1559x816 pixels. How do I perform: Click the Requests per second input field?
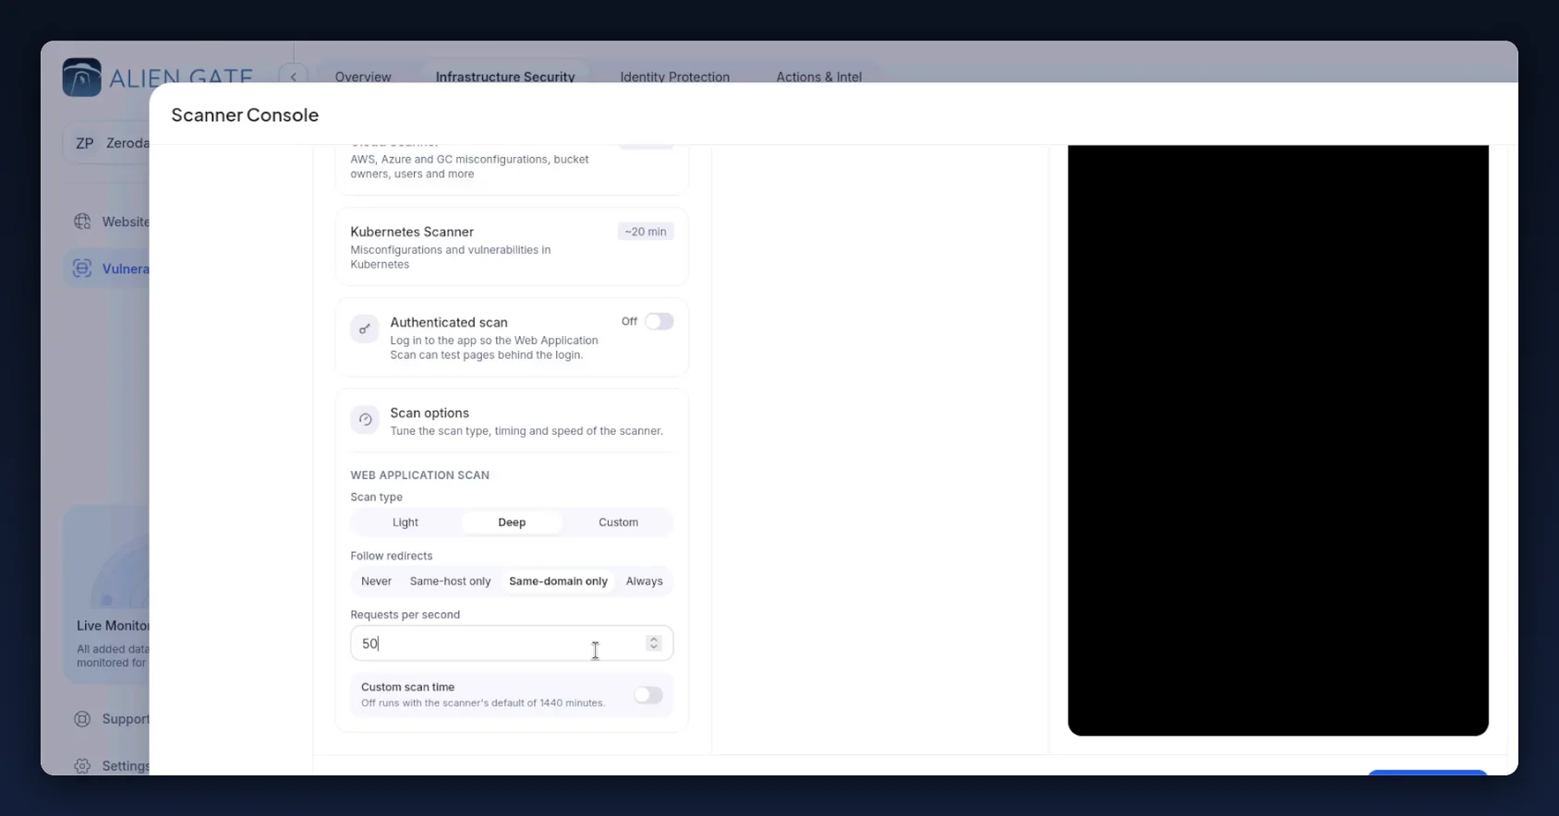pyautogui.click(x=512, y=643)
